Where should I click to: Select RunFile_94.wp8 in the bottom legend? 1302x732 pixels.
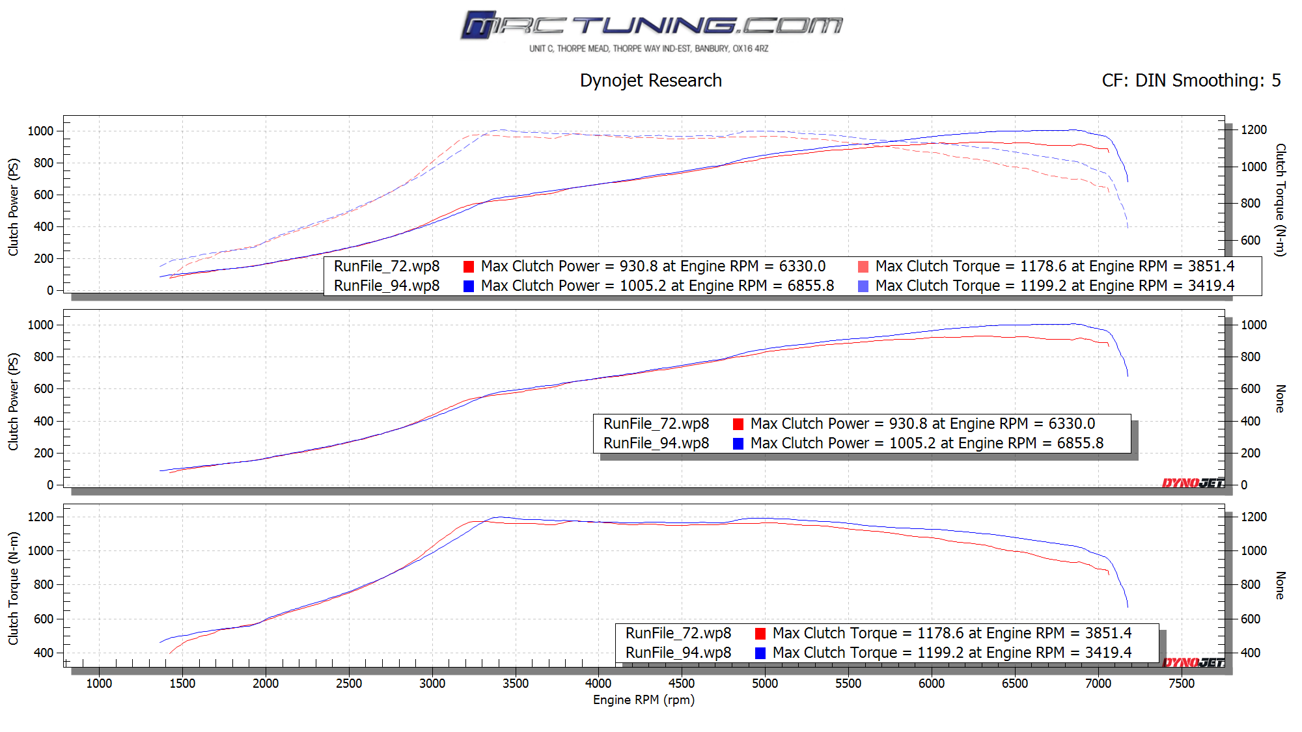pyautogui.click(x=678, y=653)
